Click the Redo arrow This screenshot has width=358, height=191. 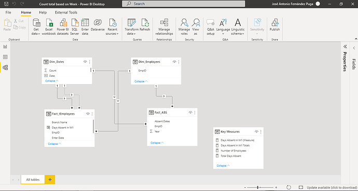22,4
